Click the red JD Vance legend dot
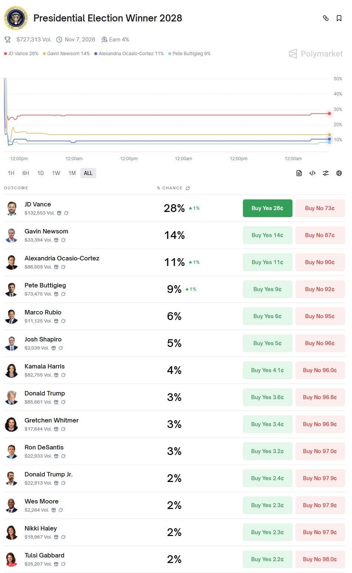The image size is (352, 573). coord(6,54)
